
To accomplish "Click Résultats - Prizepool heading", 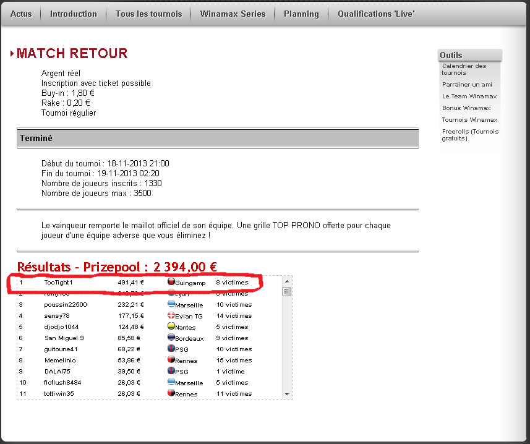I will coord(117,267).
